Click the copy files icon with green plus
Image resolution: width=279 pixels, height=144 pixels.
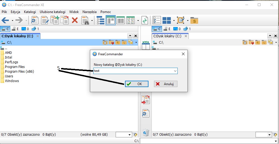[x=55, y=20]
